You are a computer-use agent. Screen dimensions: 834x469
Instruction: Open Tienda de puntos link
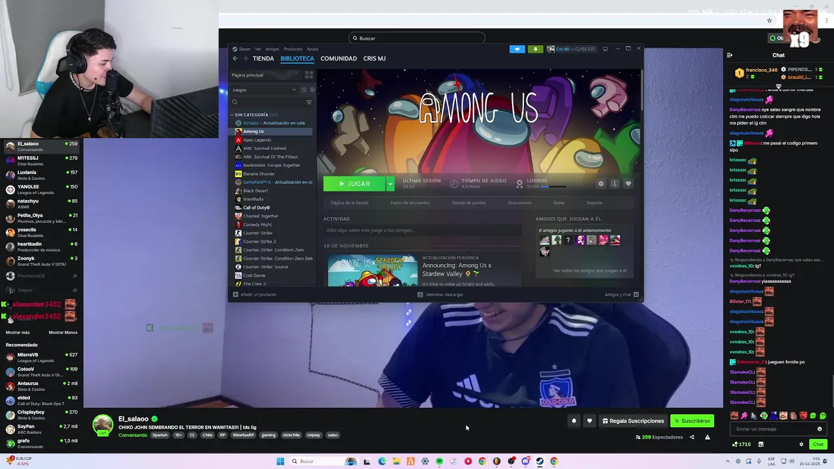click(468, 203)
